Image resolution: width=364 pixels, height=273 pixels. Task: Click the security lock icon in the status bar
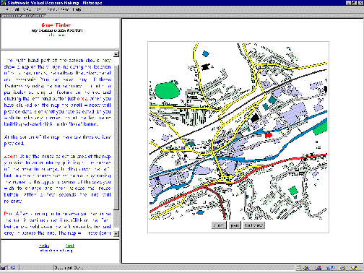3,267
